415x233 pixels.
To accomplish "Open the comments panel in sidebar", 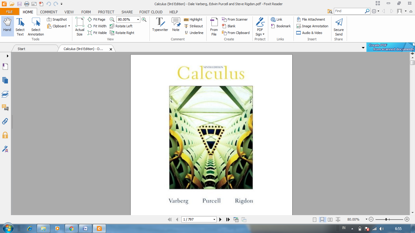I will pyautogui.click(x=5, y=108).
